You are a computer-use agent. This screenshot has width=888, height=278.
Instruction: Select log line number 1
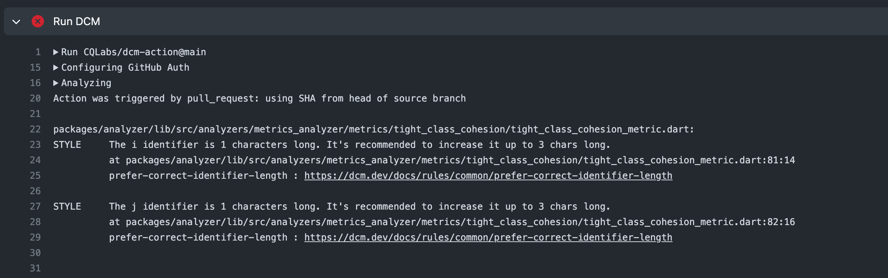[x=38, y=52]
